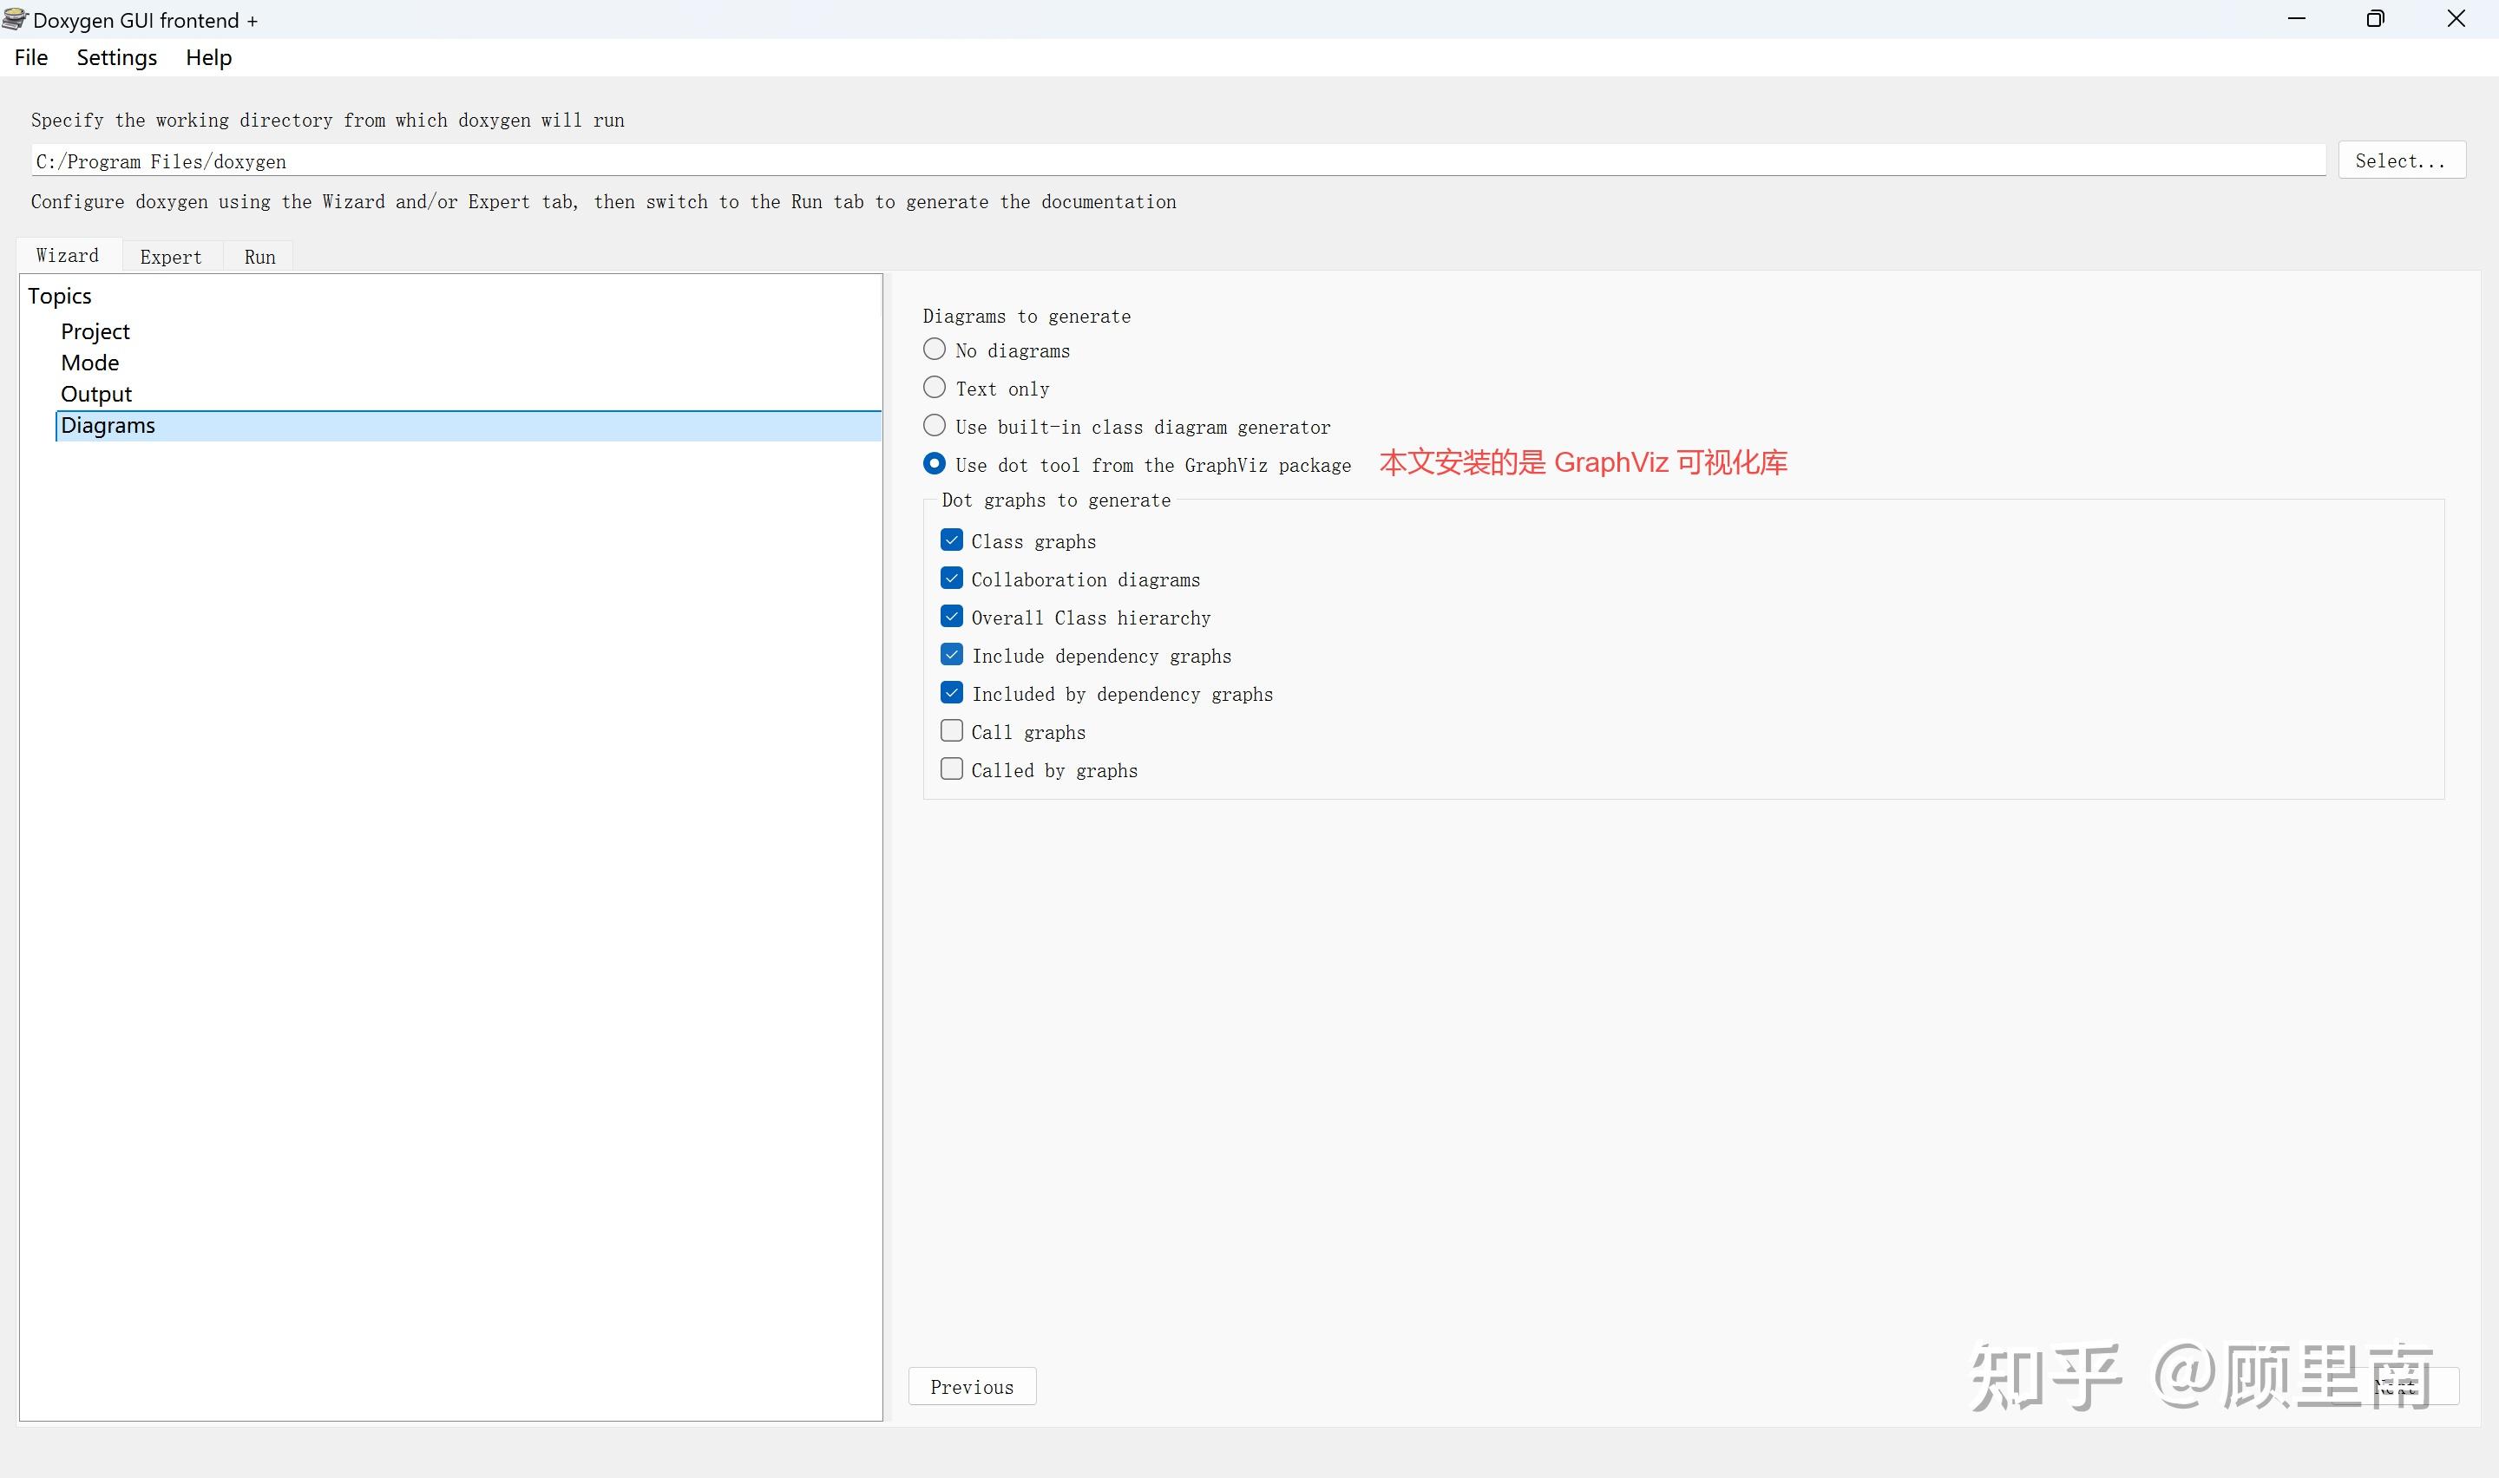The width and height of the screenshot is (2499, 1478).
Task: Uncheck Overall Class hierarchy
Action: [x=951, y=617]
